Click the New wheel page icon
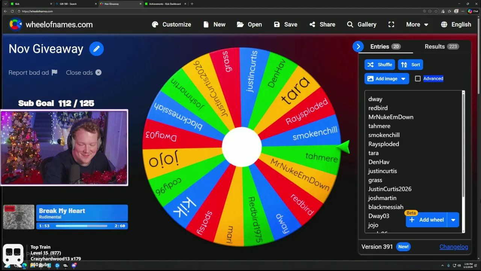The width and height of the screenshot is (481, 271). 206,24
